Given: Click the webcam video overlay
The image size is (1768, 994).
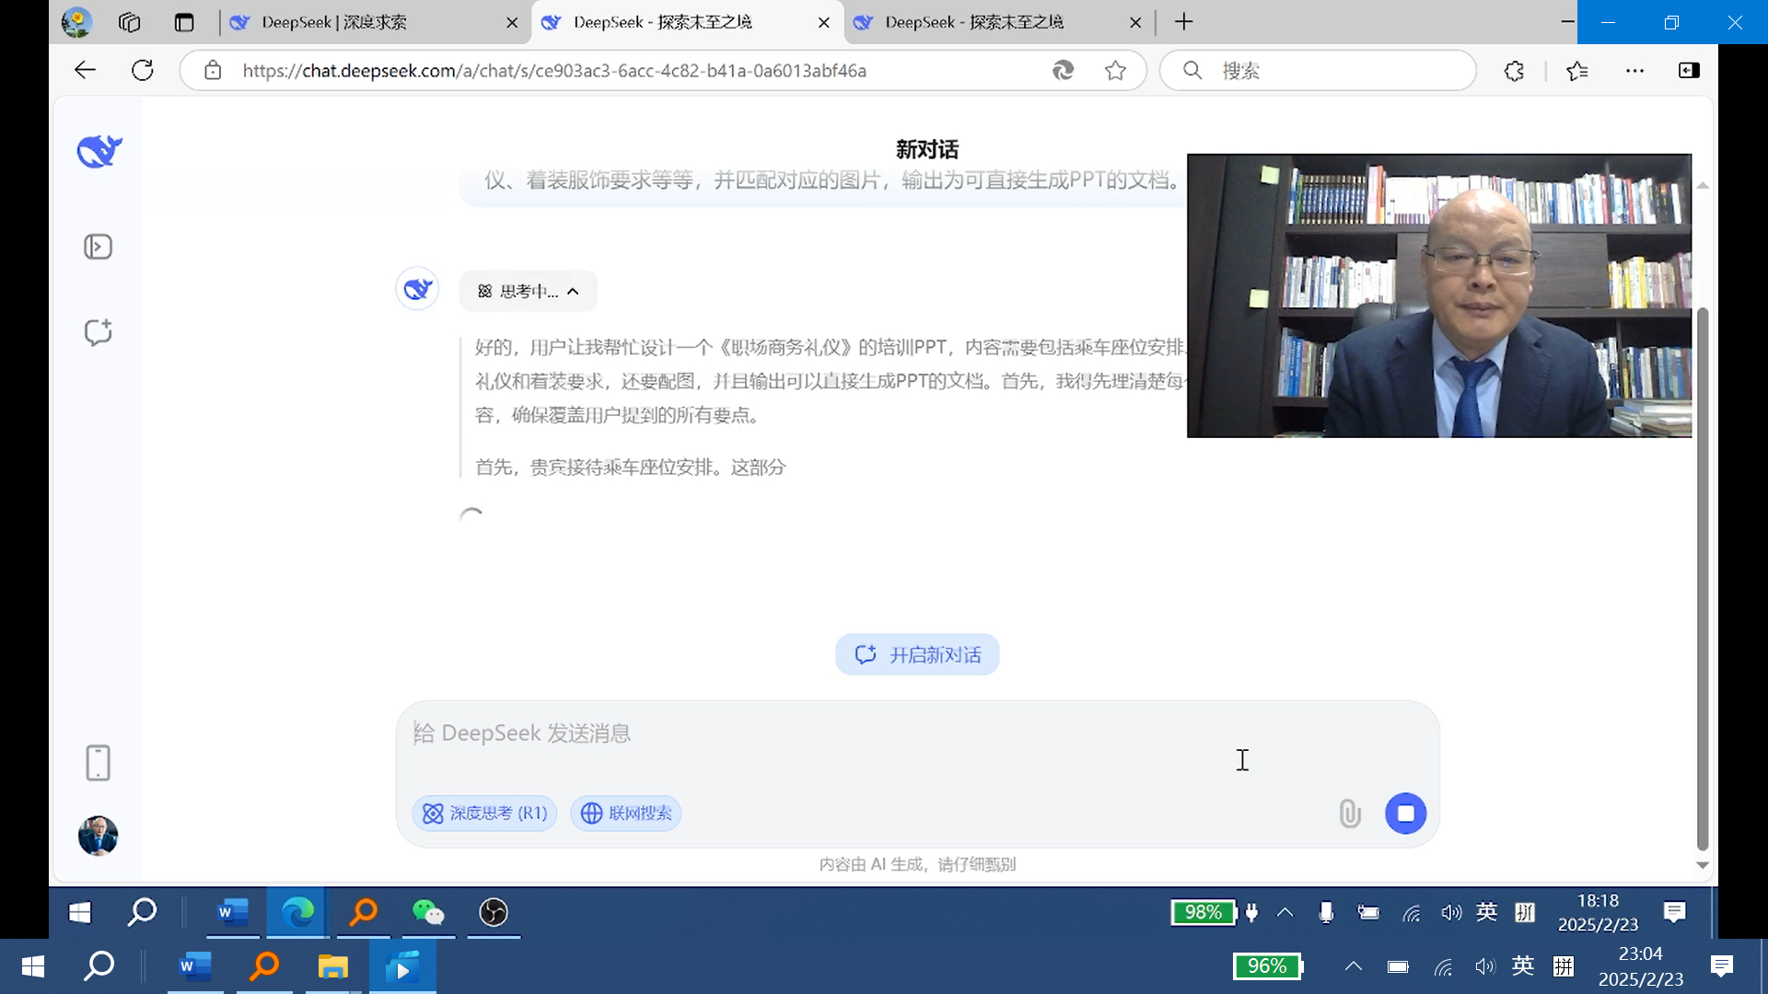Looking at the screenshot, I should tap(1439, 295).
